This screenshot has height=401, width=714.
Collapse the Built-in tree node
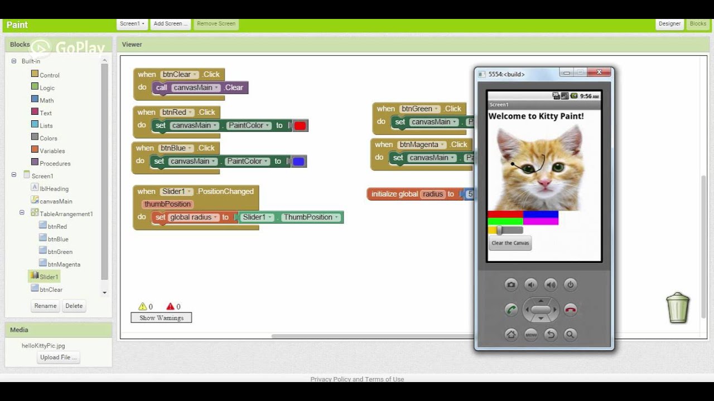point(14,61)
